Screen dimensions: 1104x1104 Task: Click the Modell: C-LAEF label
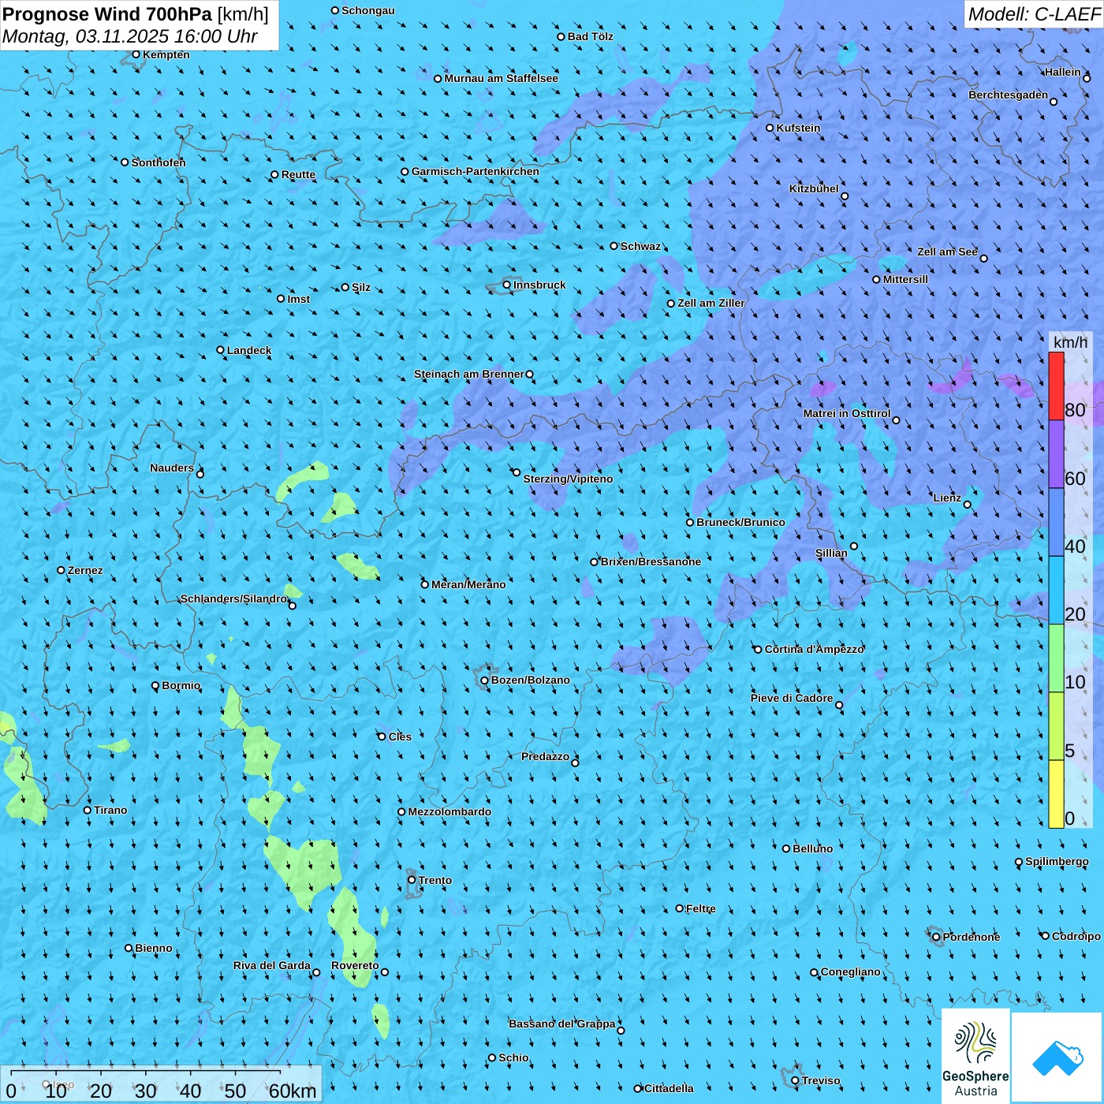(x=1034, y=14)
